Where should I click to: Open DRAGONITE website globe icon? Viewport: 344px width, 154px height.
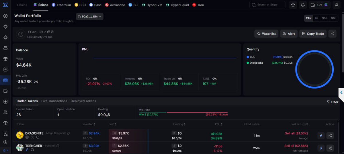pyautogui.click(x=27, y=137)
